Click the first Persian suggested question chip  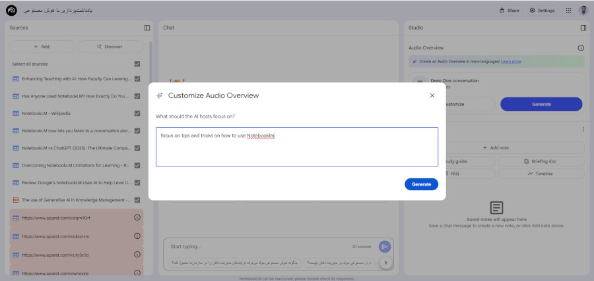coord(235,262)
